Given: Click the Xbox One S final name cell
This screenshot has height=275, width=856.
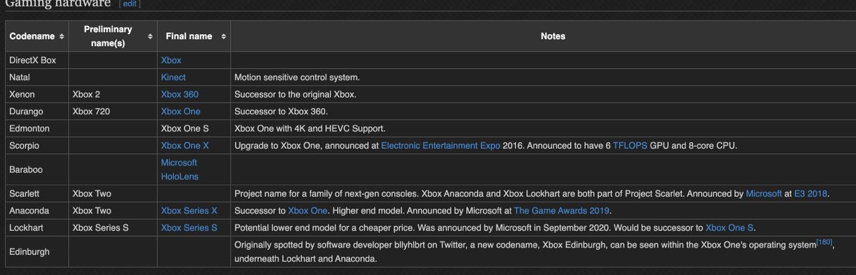Looking at the screenshot, I should point(194,128).
